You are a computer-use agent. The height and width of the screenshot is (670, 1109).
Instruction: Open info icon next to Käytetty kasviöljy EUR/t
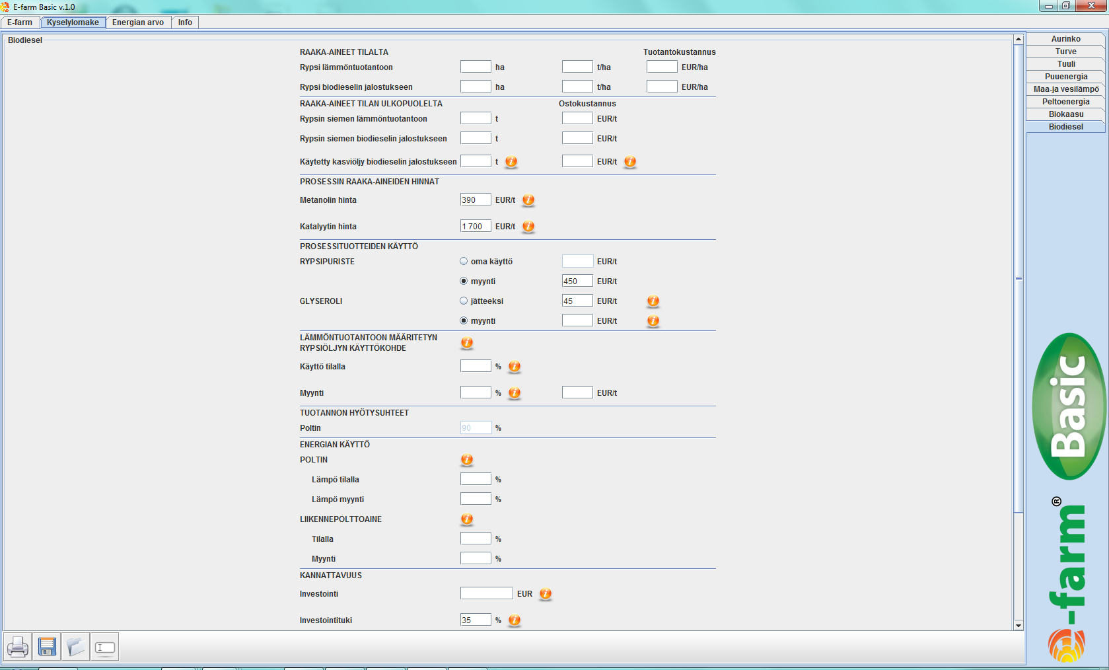tap(630, 162)
